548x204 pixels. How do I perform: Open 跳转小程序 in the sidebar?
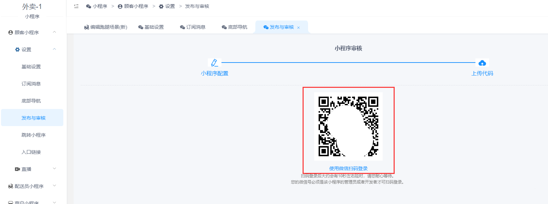pyautogui.click(x=32, y=135)
